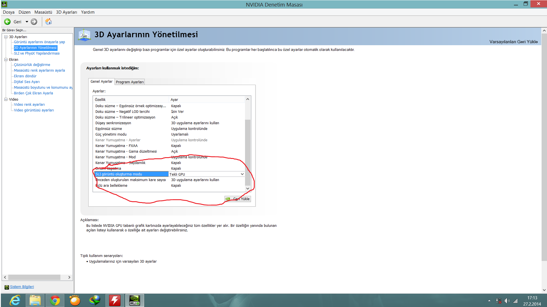Open Video renk ayarları page

(x=29, y=105)
